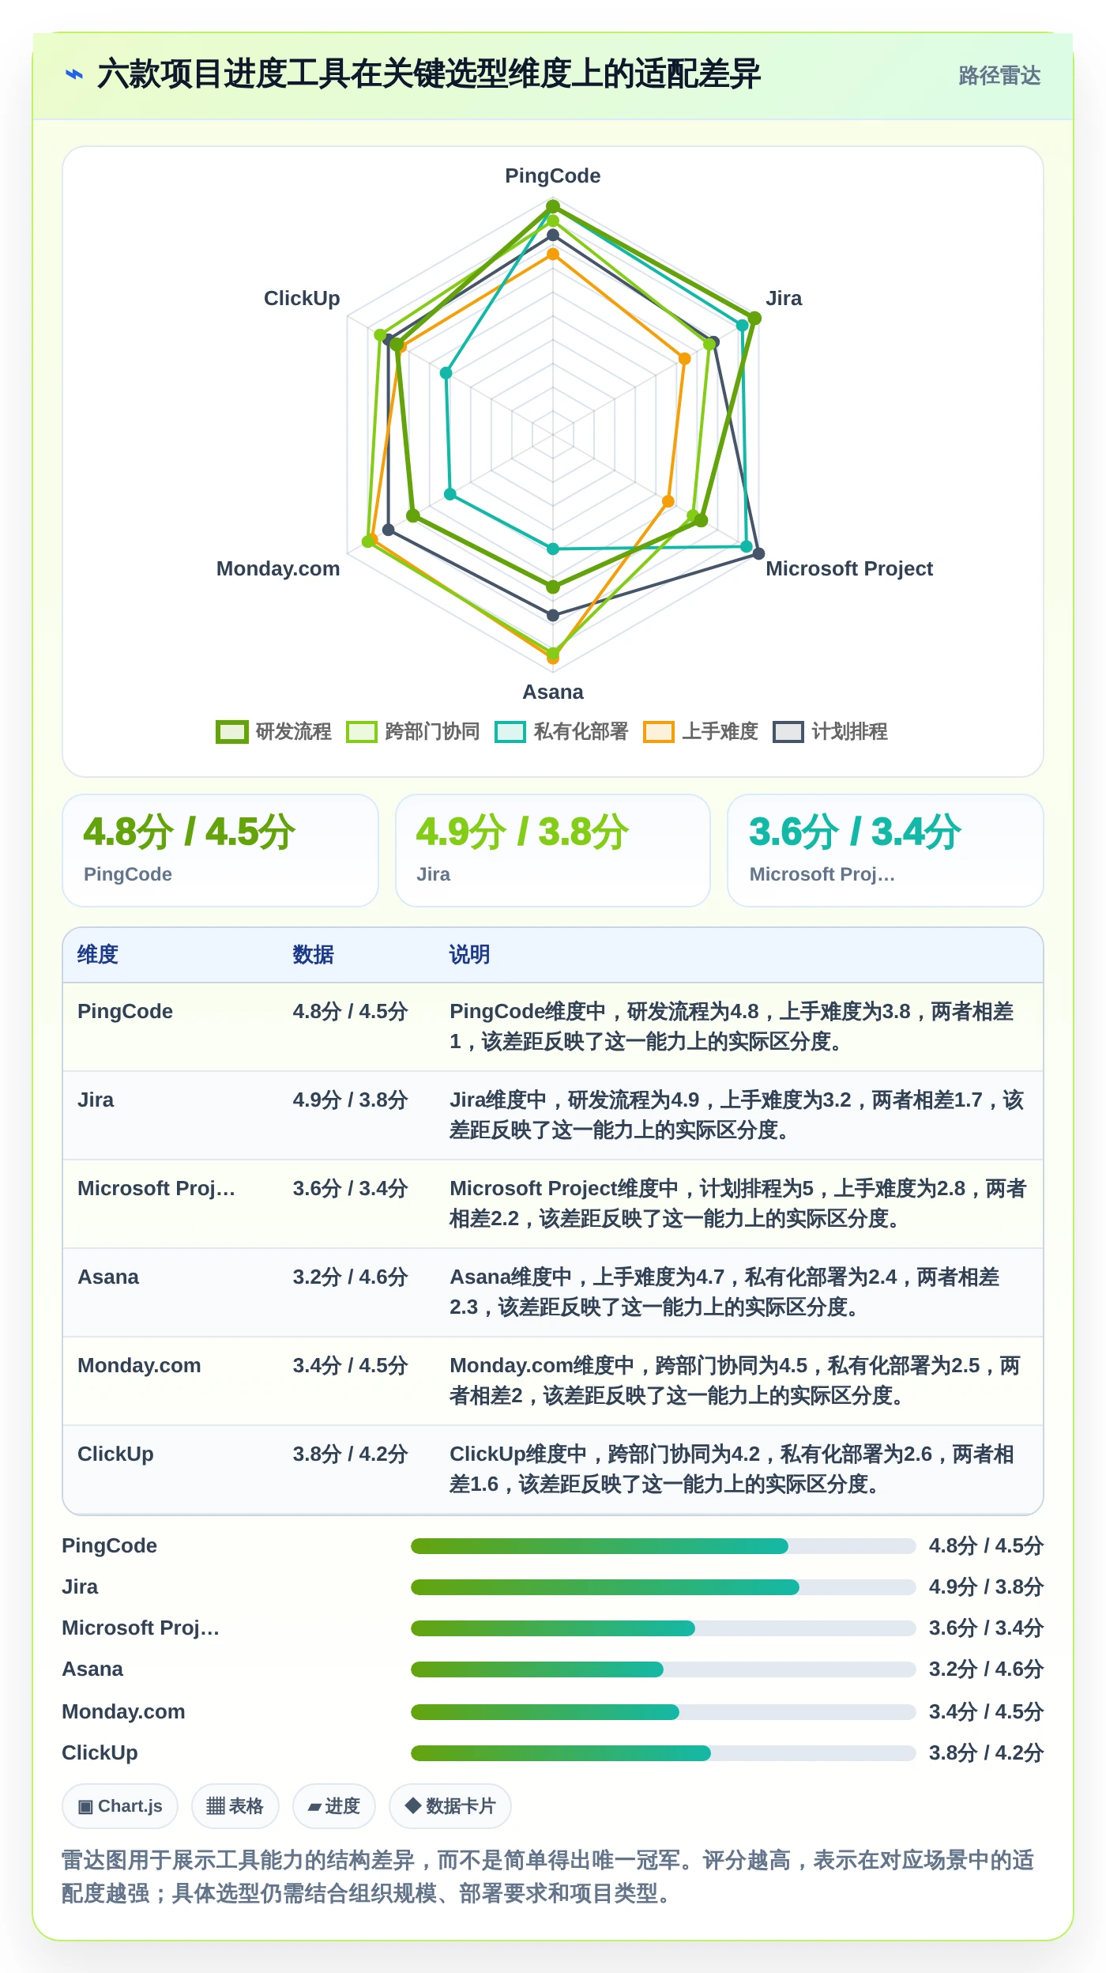Select the 进度 chip
The height and width of the screenshot is (1973, 1106).
(334, 1806)
